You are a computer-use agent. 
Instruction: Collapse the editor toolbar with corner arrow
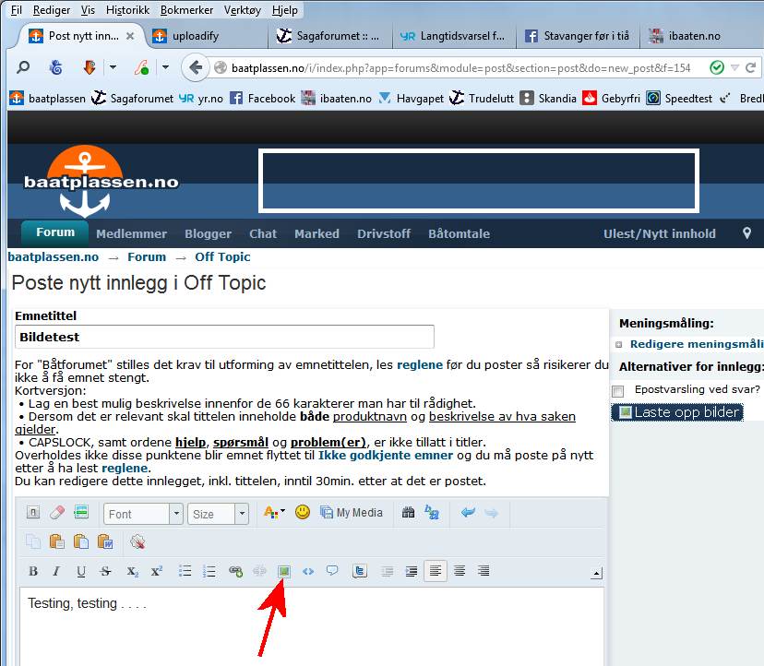pos(596,573)
